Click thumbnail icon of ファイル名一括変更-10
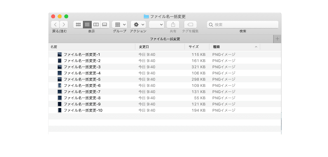The image size is (328, 157). (60, 110)
